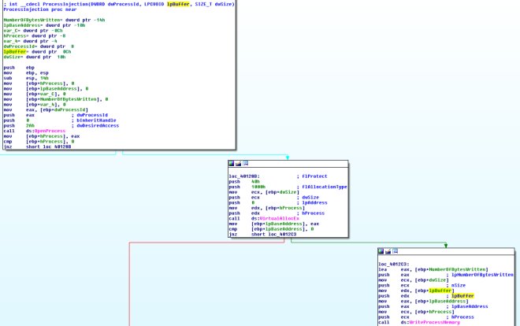Click the third title icon on the loc_4012C3 node
This screenshot has height=326, width=520.
(396, 252)
